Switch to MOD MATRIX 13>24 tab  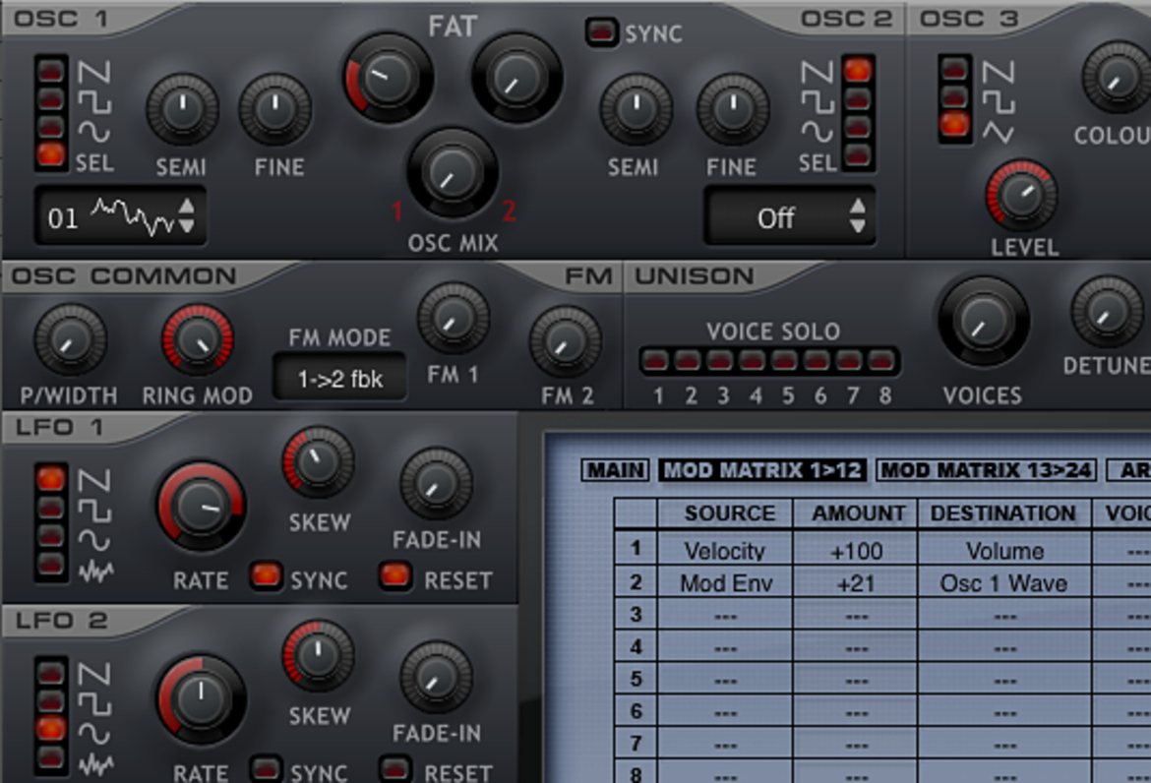click(x=987, y=470)
